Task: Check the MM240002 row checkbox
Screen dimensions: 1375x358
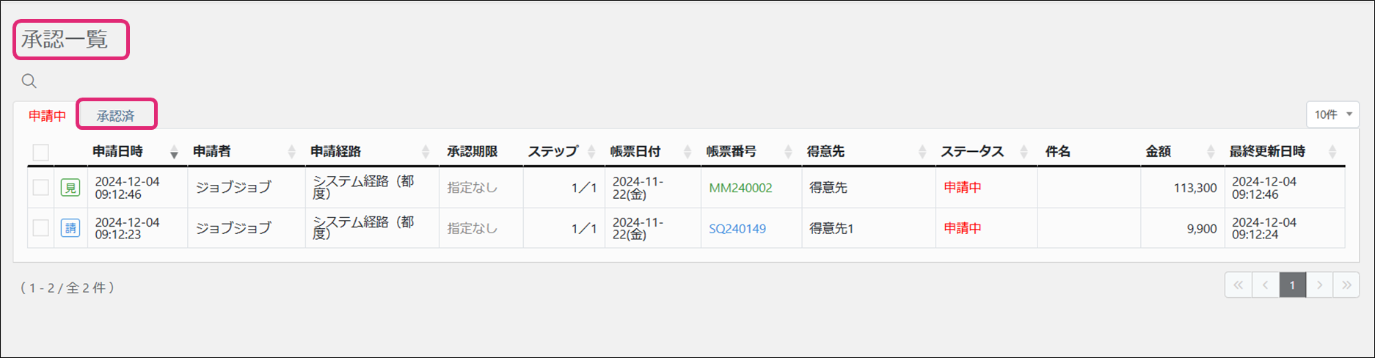Action: (41, 188)
